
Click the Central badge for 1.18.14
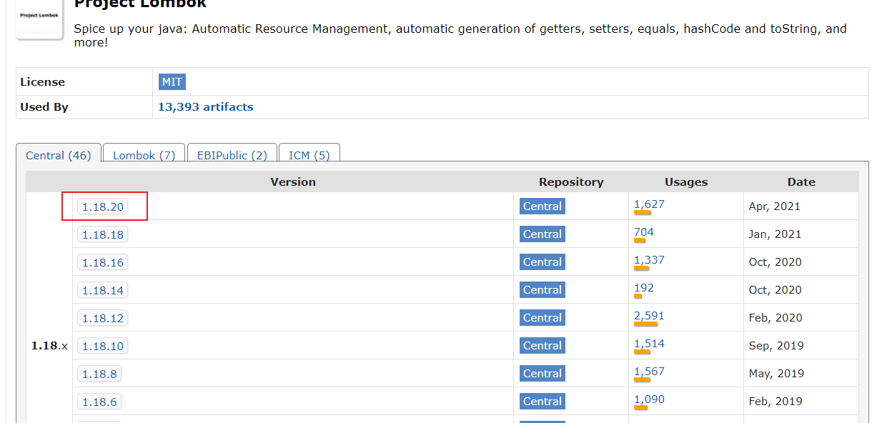click(542, 290)
